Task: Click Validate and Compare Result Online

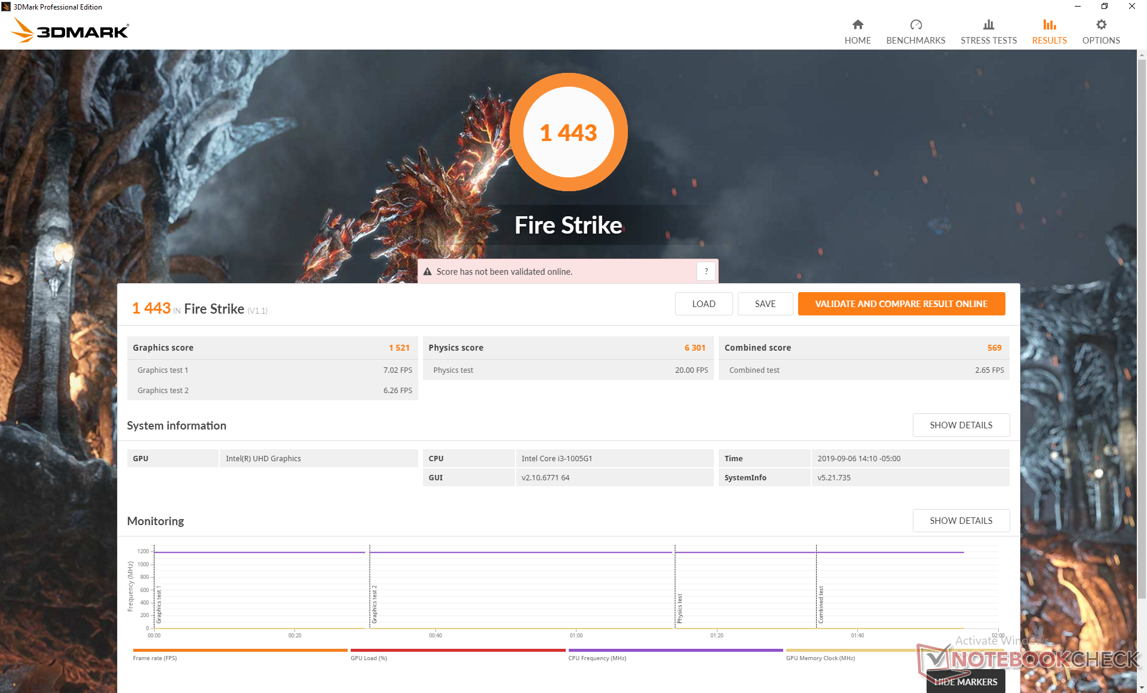Action: click(x=901, y=303)
